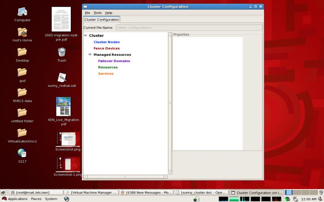Click the update notifier tray icon
Screen dimensions: 324x202
click(196, 199)
